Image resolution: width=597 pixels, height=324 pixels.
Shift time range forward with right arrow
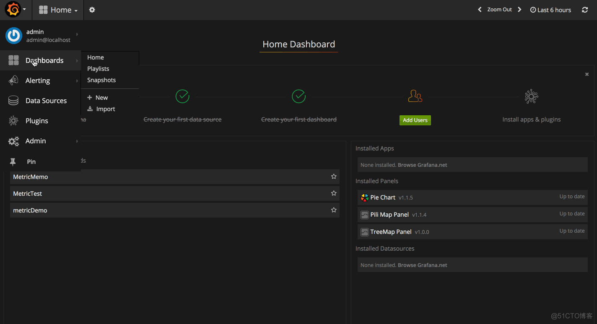point(519,9)
